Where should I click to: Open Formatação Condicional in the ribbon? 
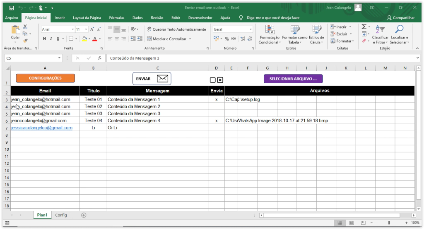[269, 34]
